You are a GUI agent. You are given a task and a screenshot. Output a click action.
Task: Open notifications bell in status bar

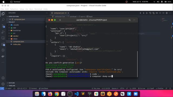pos(170,88)
